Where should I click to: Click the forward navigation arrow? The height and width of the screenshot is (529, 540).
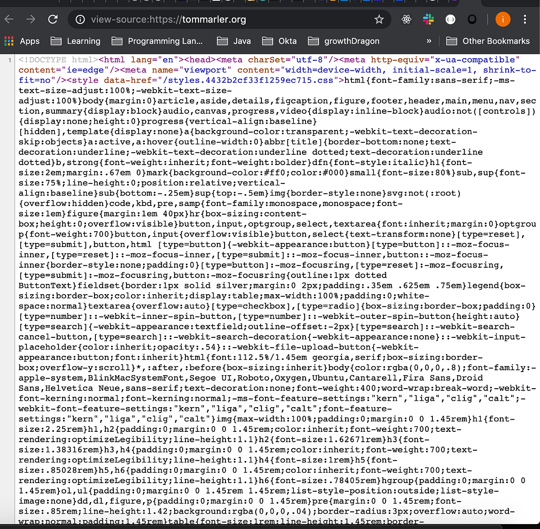30,19
